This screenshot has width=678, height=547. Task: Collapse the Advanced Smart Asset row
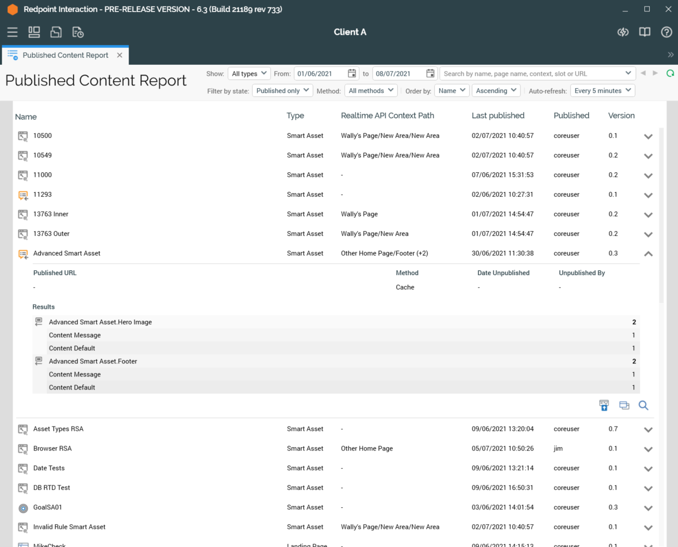click(648, 254)
